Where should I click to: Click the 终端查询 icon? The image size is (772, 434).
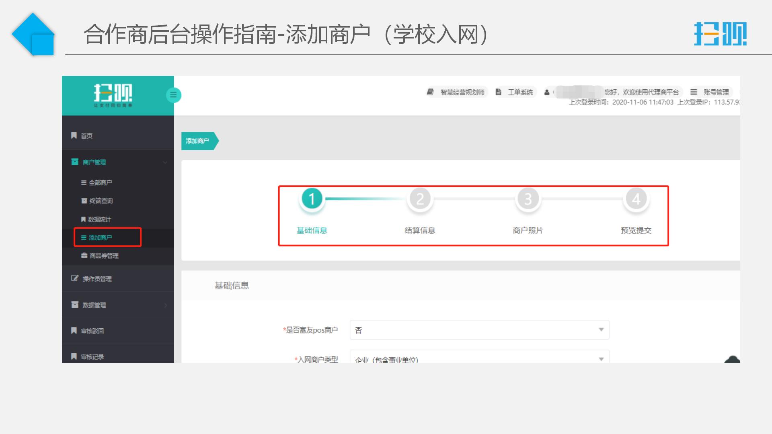coord(84,201)
